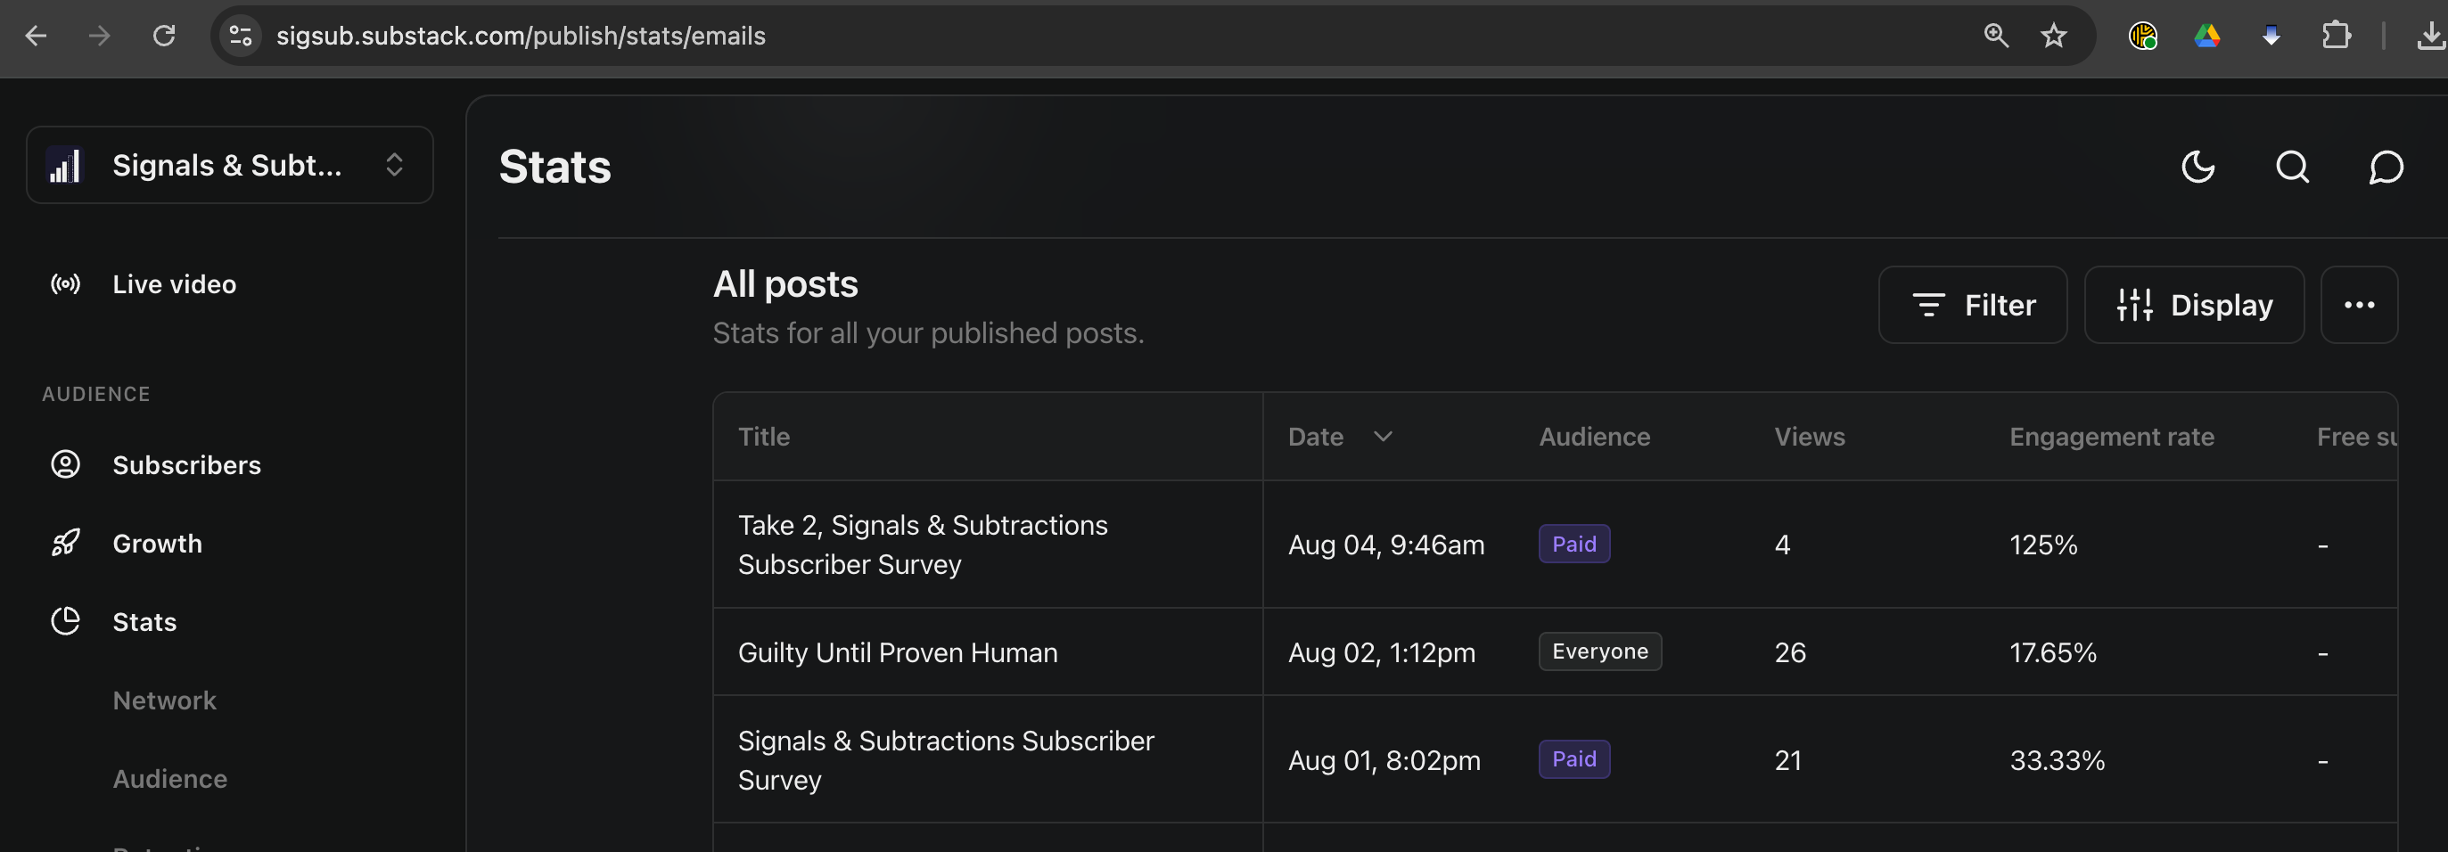Click the 17.65% engagement rate value

coord(2053,652)
